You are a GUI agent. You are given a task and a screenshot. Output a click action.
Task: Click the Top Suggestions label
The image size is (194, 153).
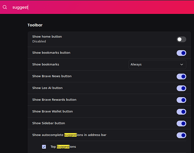63,146
